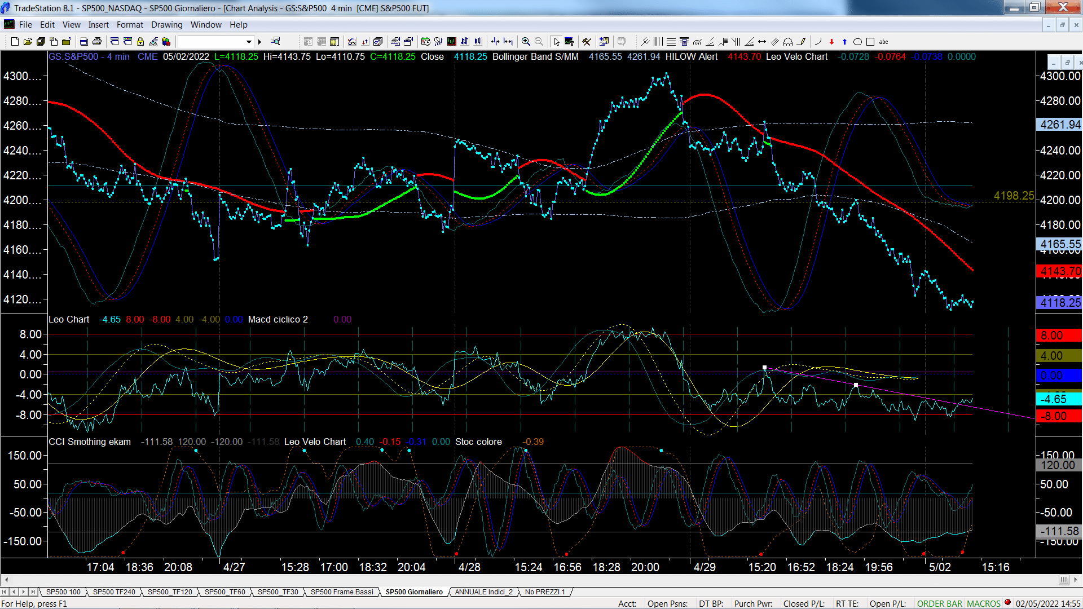
Task: Open the Insert menu
Action: coord(99,25)
